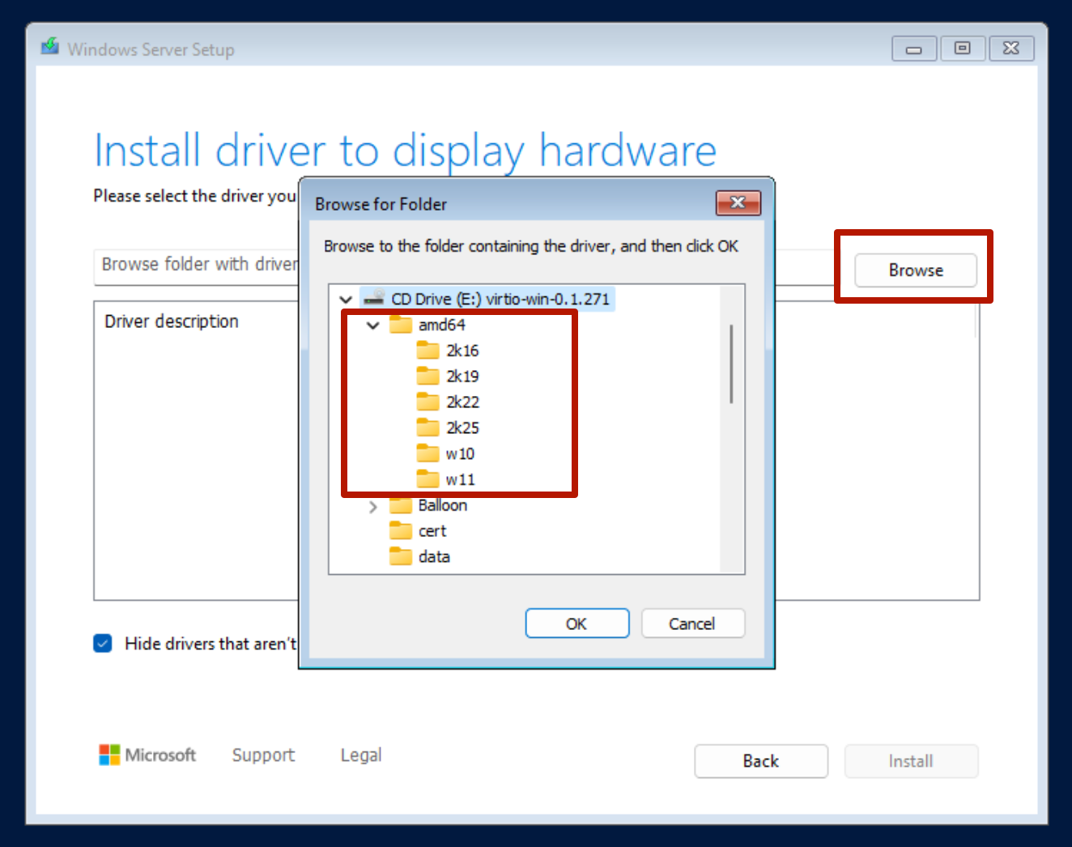This screenshot has width=1072, height=847.
Task: Cancel the Browse for Folder dialog
Action: pyautogui.click(x=692, y=624)
